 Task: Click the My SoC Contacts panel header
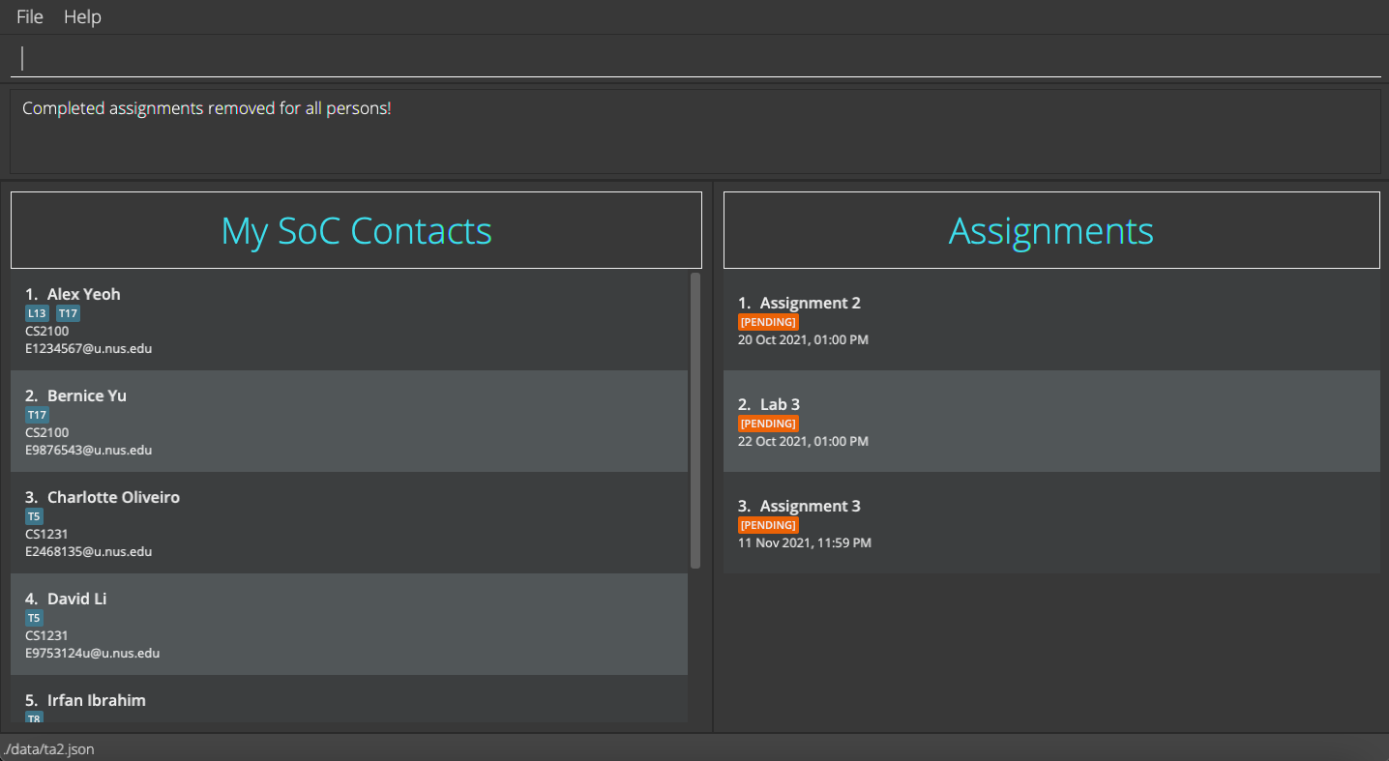point(355,229)
